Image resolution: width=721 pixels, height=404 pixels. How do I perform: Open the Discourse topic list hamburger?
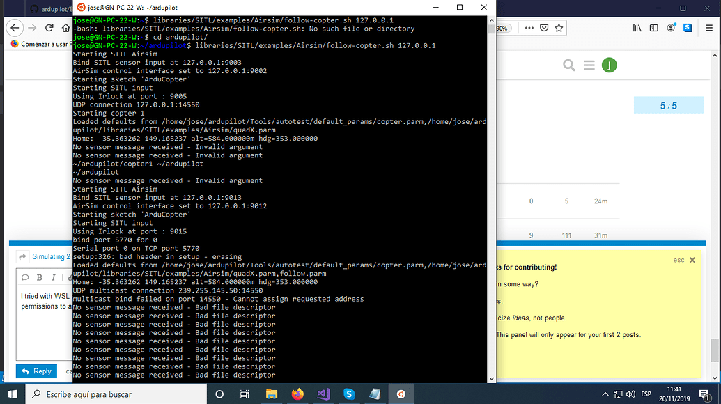pos(589,64)
